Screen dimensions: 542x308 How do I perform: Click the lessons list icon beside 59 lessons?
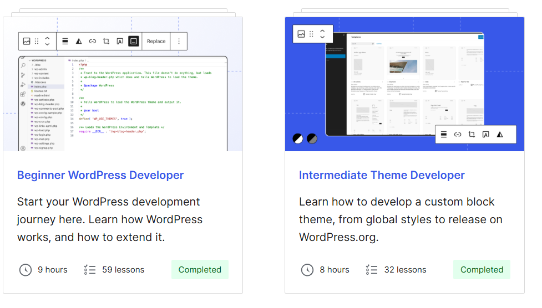pyautogui.click(x=90, y=270)
